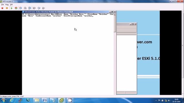Click the Revert to Snapshot toolbar icon
This screenshot has width=184, height=103.
[x=25, y=8]
